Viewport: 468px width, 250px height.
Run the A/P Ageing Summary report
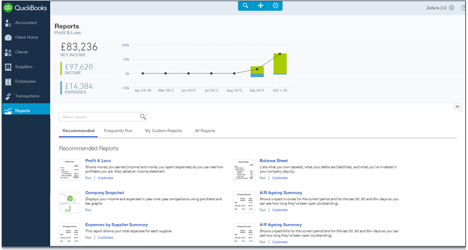[263, 242]
